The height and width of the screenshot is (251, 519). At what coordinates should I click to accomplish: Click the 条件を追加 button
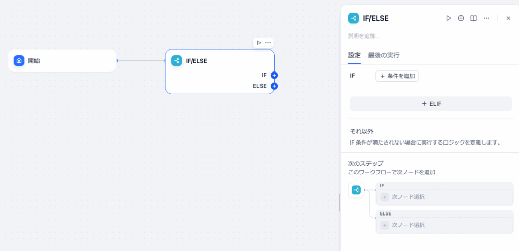(x=397, y=76)
